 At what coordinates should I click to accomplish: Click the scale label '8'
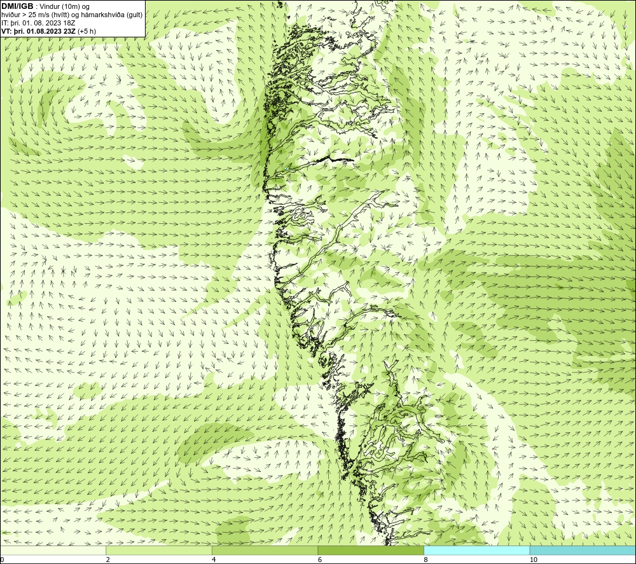425,560
